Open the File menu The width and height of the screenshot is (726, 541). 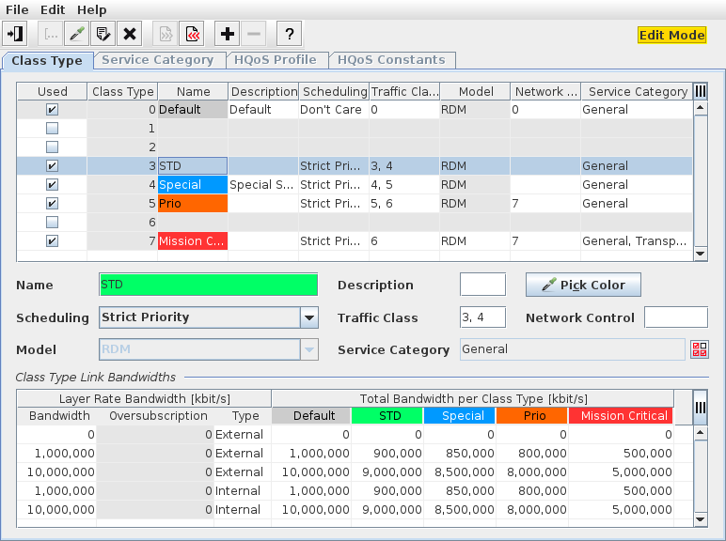[x=17, y=9]
